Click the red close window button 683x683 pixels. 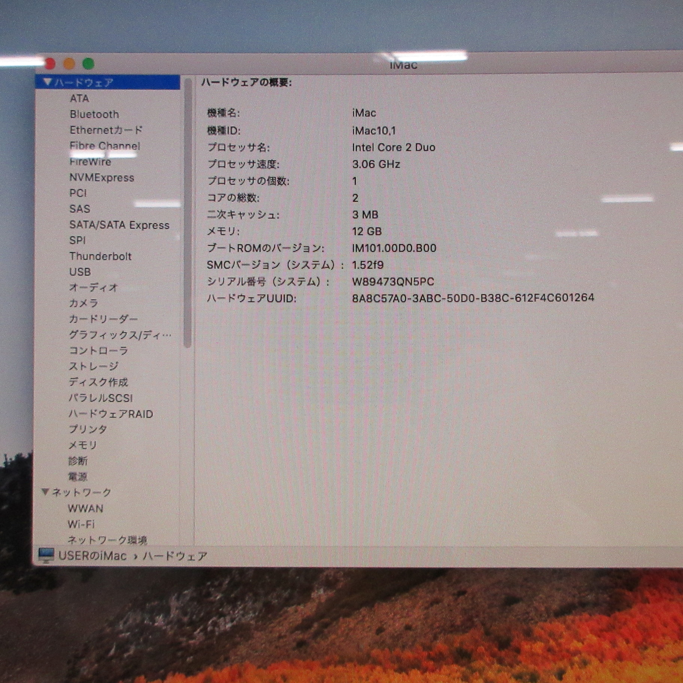tap(50, 64)
